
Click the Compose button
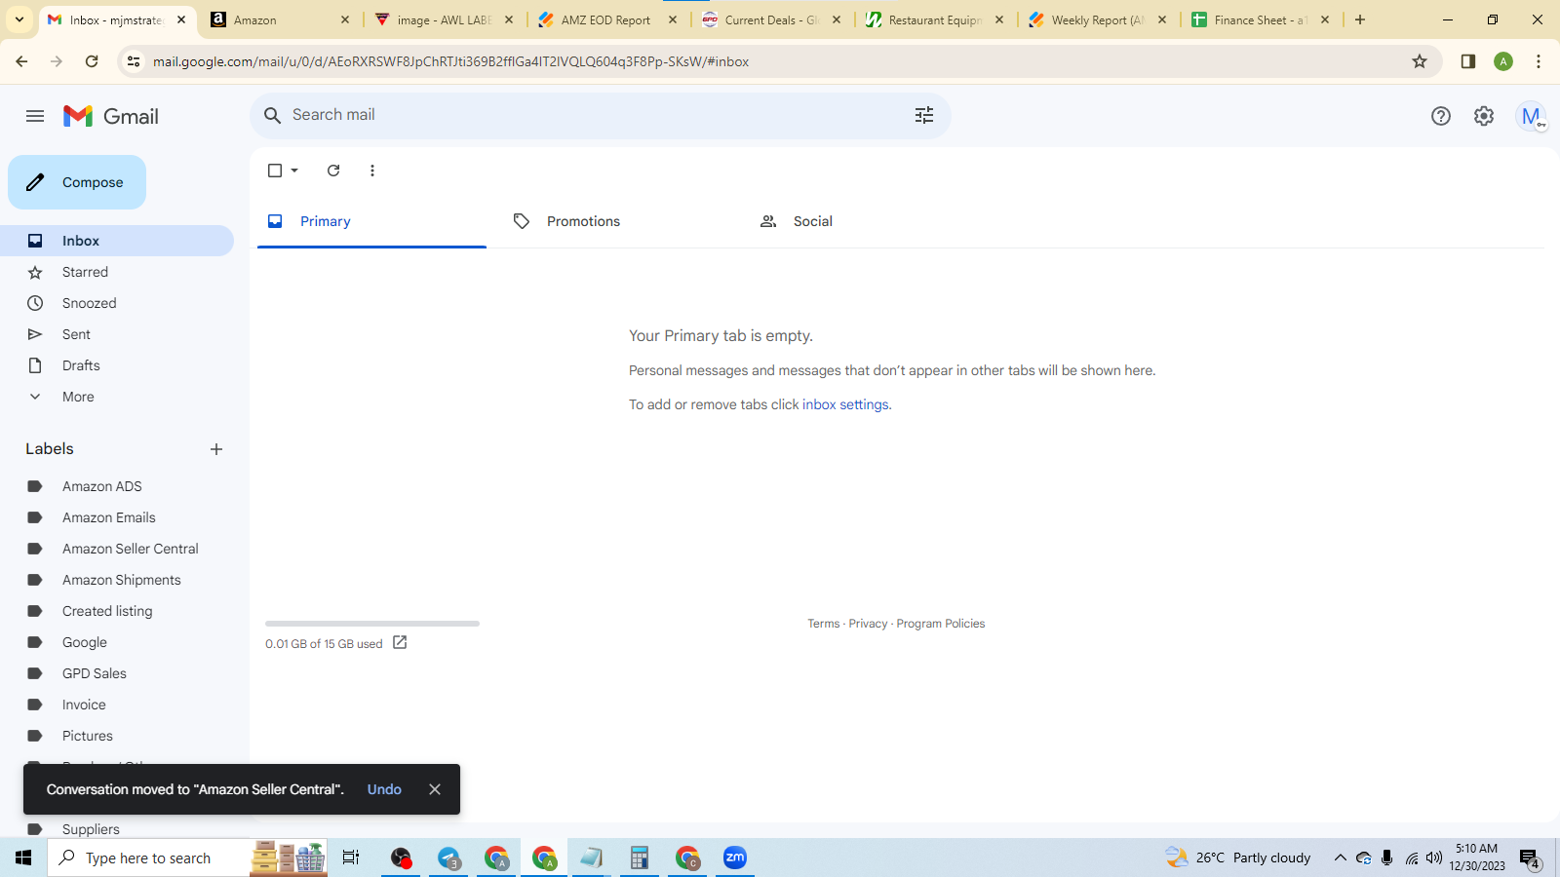(x=77, y=182)
